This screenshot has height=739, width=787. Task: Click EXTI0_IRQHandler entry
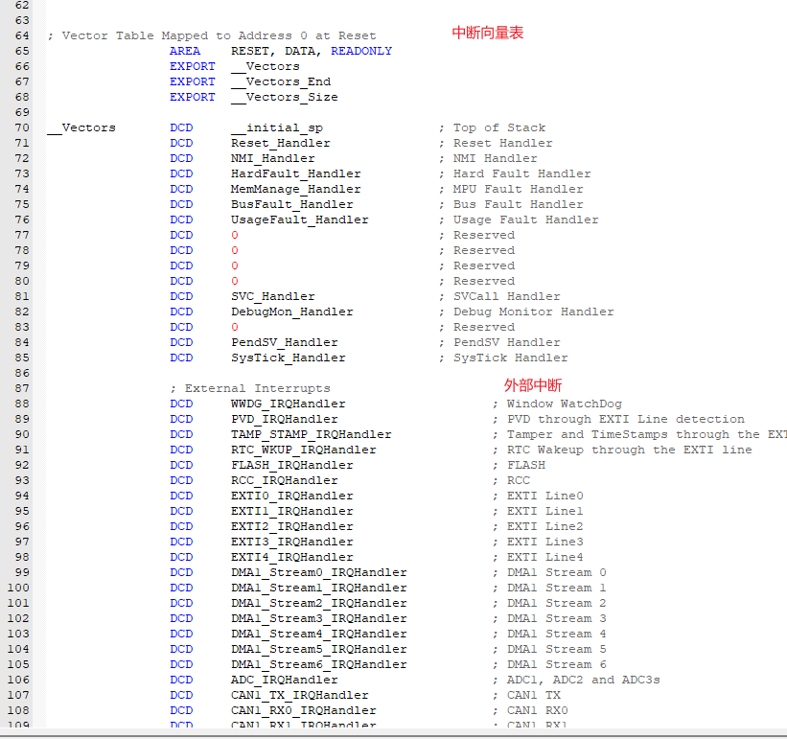pos(292,496)
